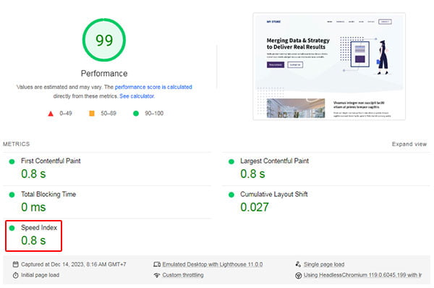Click the stopwatch icon next to Initial page load
The image size is (434, 288).
click(15, 275)
